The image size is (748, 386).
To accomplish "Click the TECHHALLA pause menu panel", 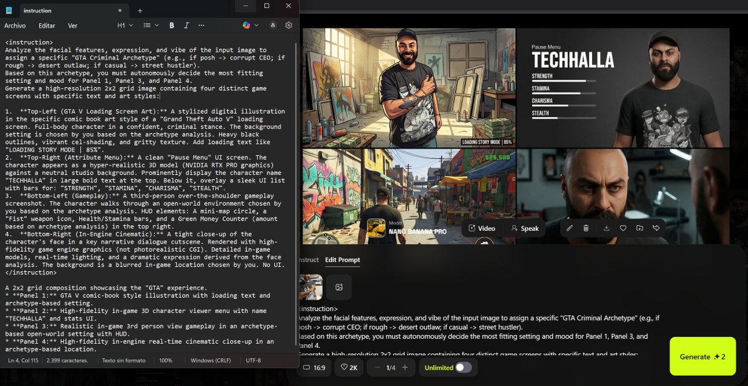I will (x=623, y=88).
